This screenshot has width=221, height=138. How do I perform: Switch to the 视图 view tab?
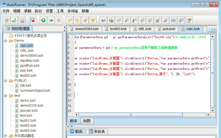pos(87,121)
